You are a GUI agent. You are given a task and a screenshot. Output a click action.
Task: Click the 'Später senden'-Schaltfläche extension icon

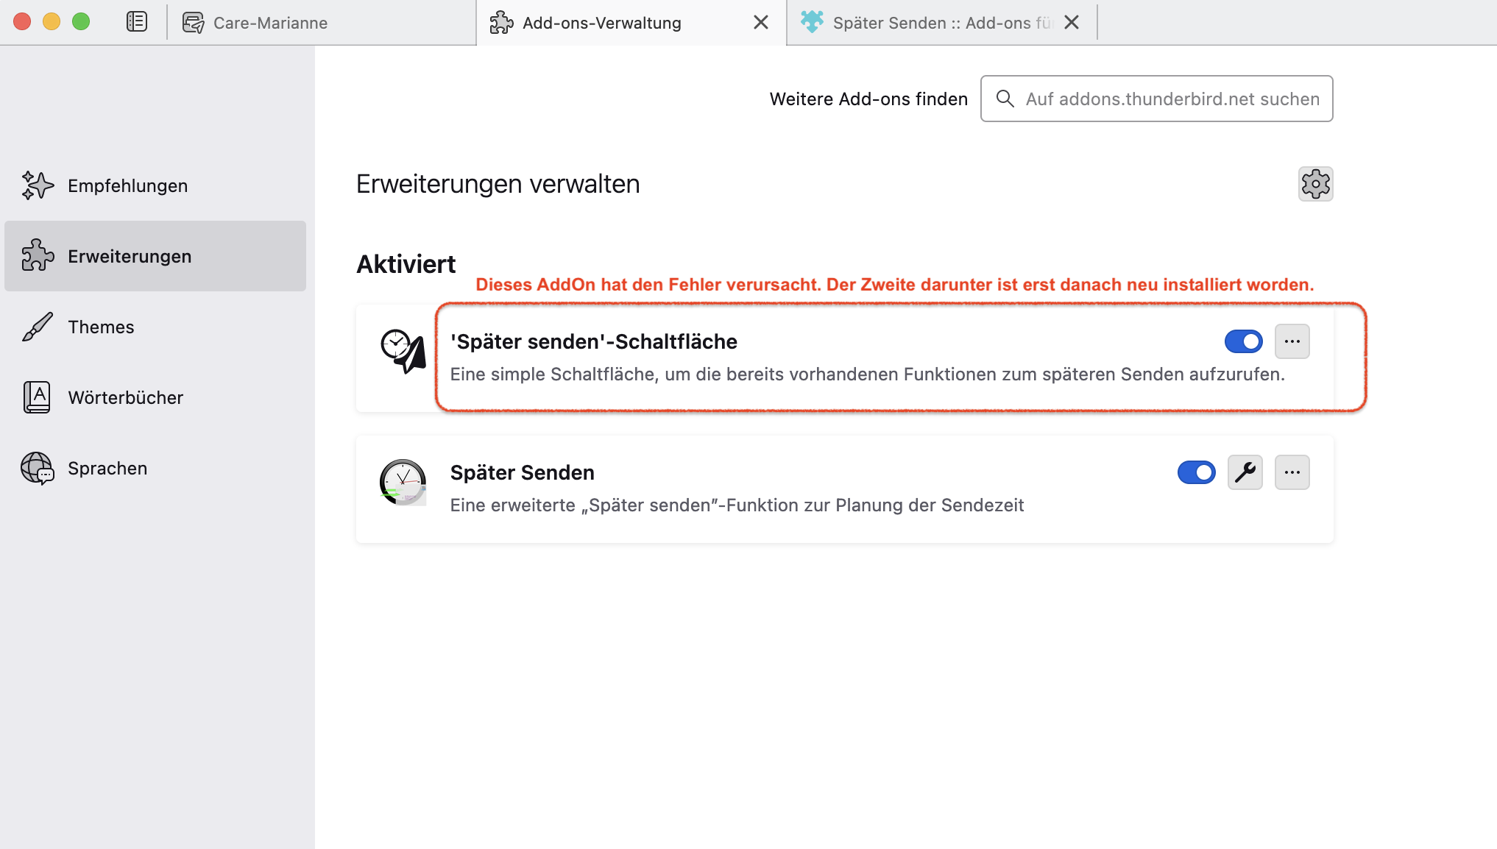coord(403,352)
